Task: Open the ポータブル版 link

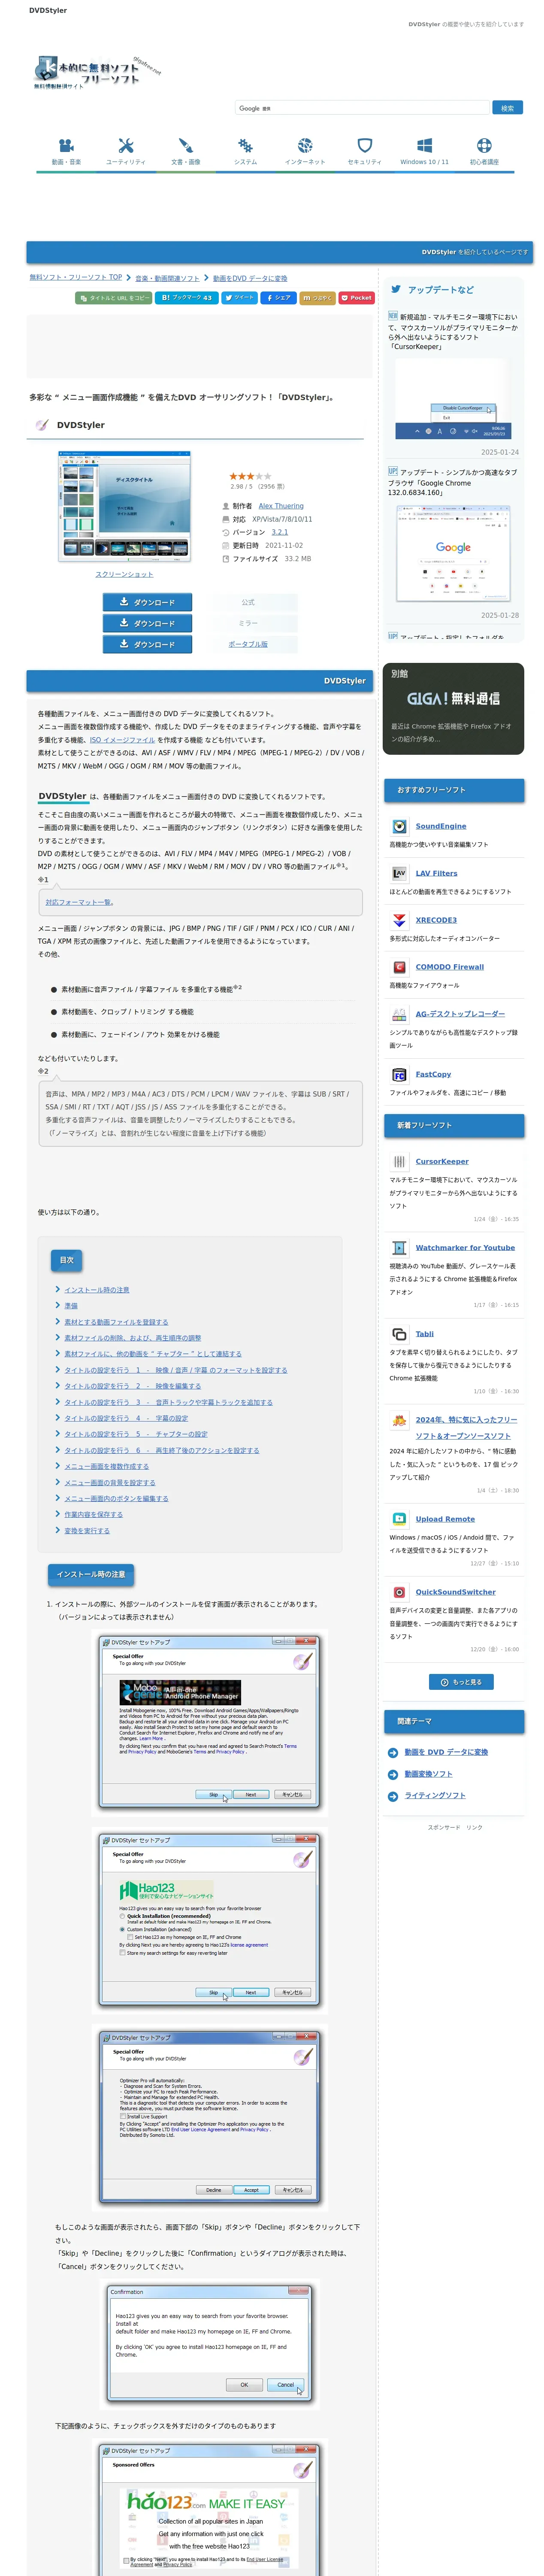Action: (x=248, y=644)
